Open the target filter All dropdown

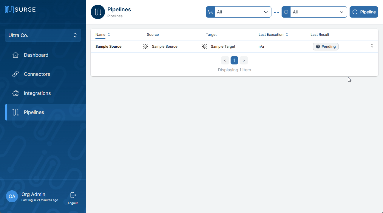tap(319, 12)
